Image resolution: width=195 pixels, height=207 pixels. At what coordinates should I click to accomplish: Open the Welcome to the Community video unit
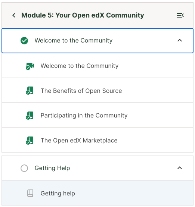pyautogui.click(x=97, y=66)
